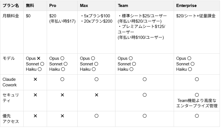This screenshot has height=128, width=221.
Task: Click the $20/シート+従量課金 price text
Action: point(196,16)
